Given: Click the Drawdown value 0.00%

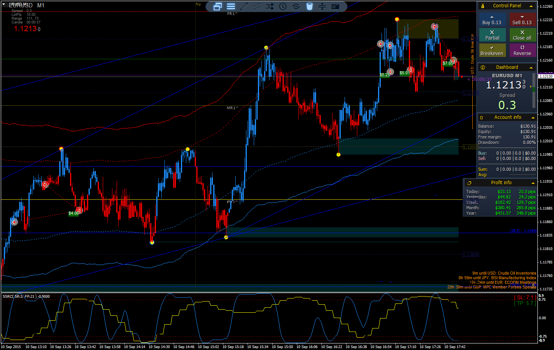Looking at the screenshot, I should click(529, 143).
